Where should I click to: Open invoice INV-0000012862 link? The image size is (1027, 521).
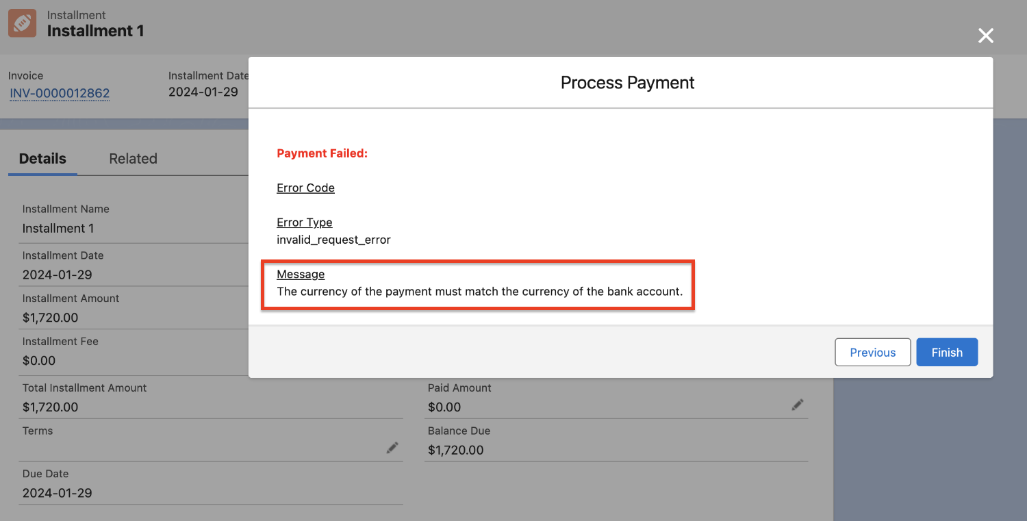[60, 93]
